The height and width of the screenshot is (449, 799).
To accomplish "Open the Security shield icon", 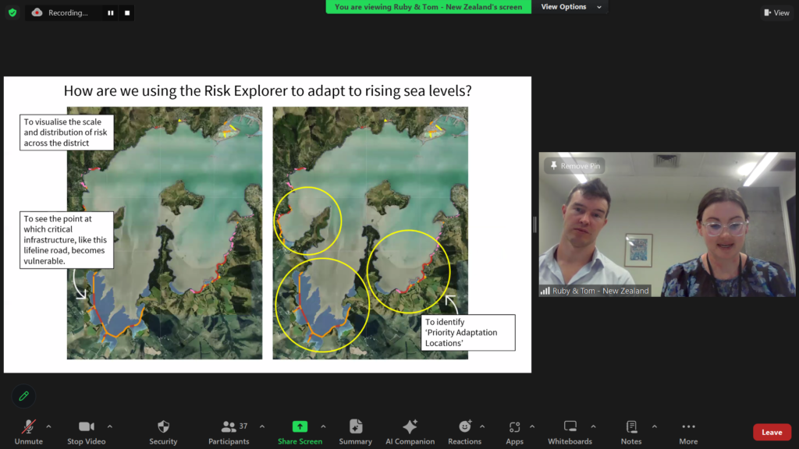I will click(x=163, y=427).
